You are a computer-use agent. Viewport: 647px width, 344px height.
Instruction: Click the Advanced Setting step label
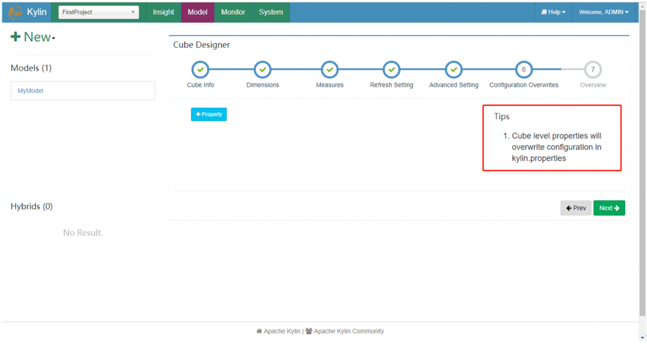(453, 85)
